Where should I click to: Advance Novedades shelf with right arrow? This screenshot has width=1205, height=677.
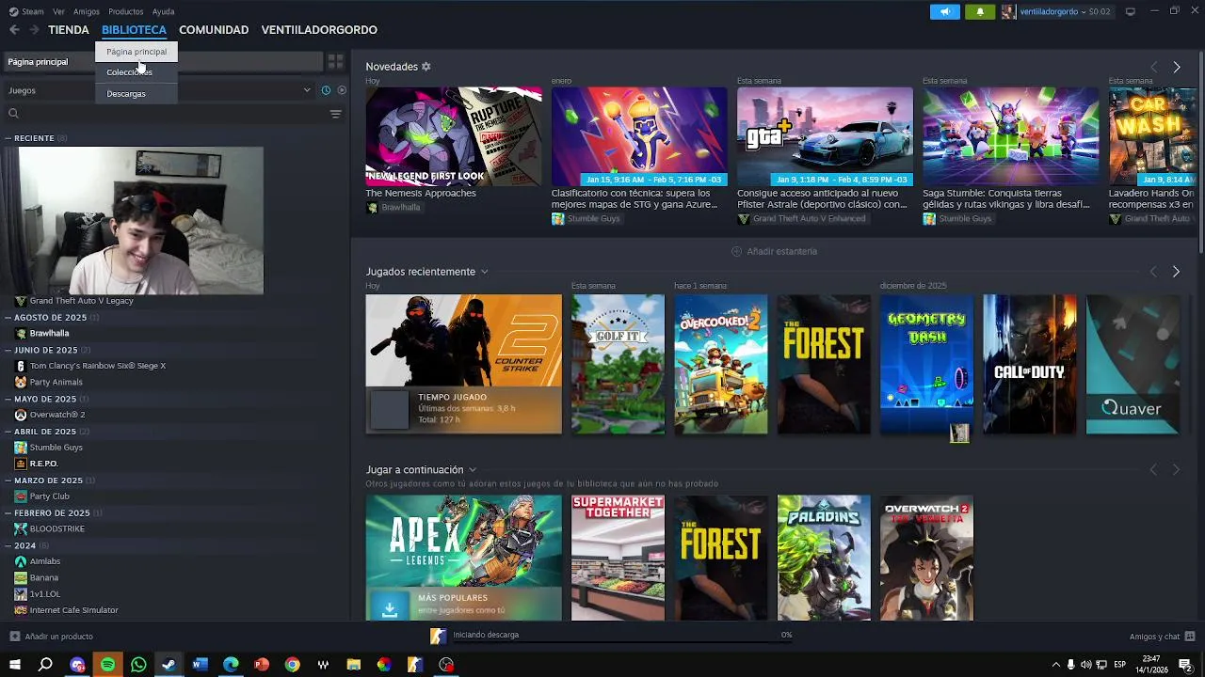point(1176,67)
